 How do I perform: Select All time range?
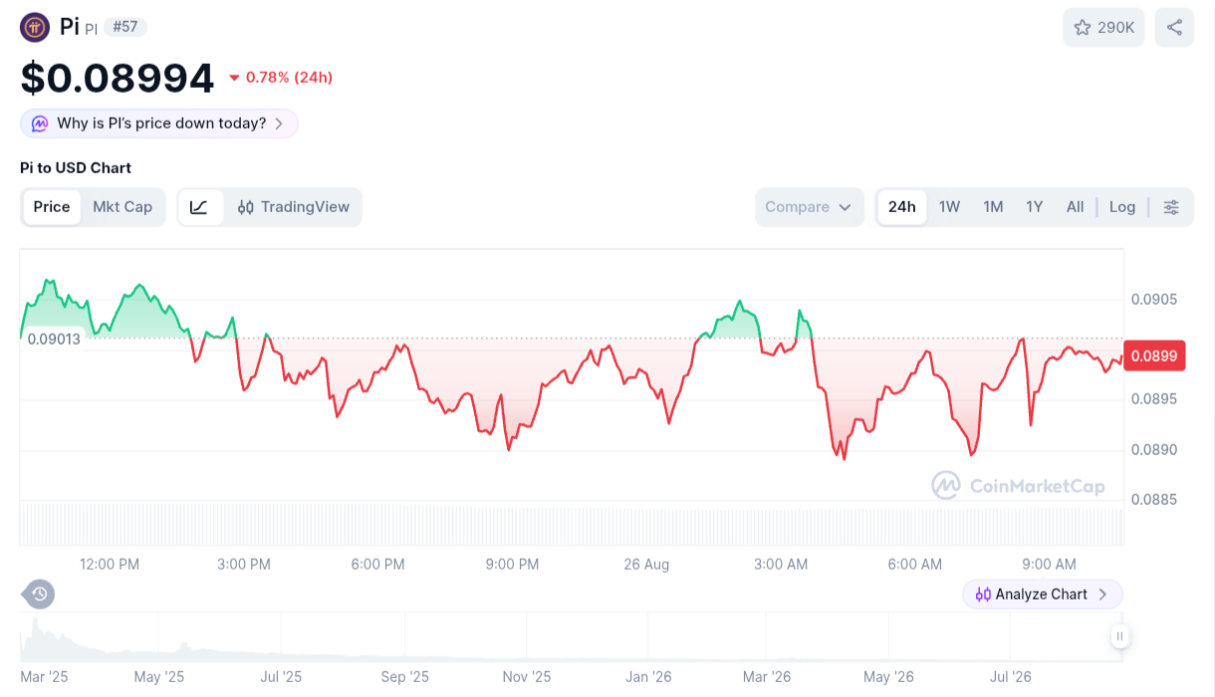click(x=1075, y=207)
